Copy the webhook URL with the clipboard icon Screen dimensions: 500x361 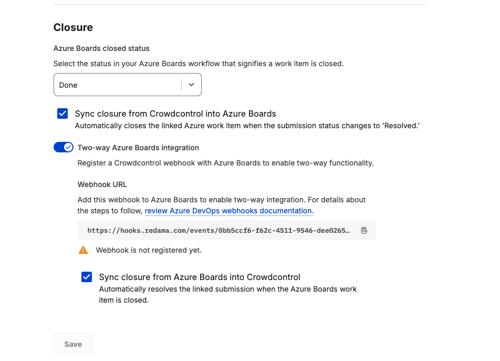364,230
